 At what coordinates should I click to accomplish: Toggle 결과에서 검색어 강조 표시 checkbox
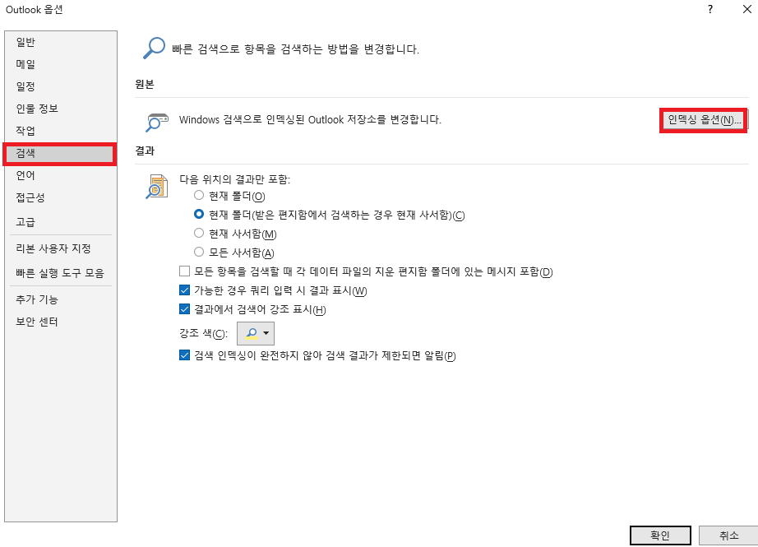click(184, 309)
